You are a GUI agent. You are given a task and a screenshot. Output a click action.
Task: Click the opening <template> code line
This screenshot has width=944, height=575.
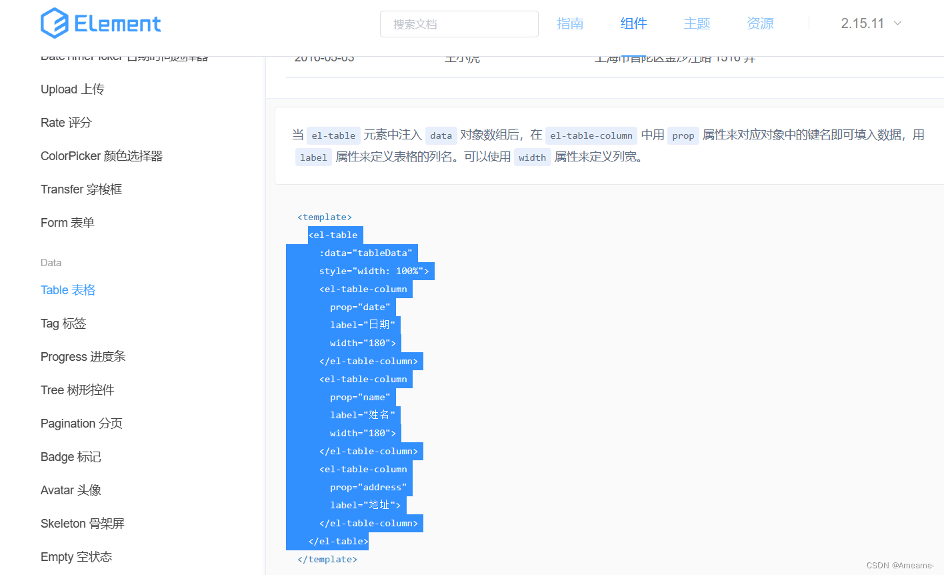pos(325,217)
